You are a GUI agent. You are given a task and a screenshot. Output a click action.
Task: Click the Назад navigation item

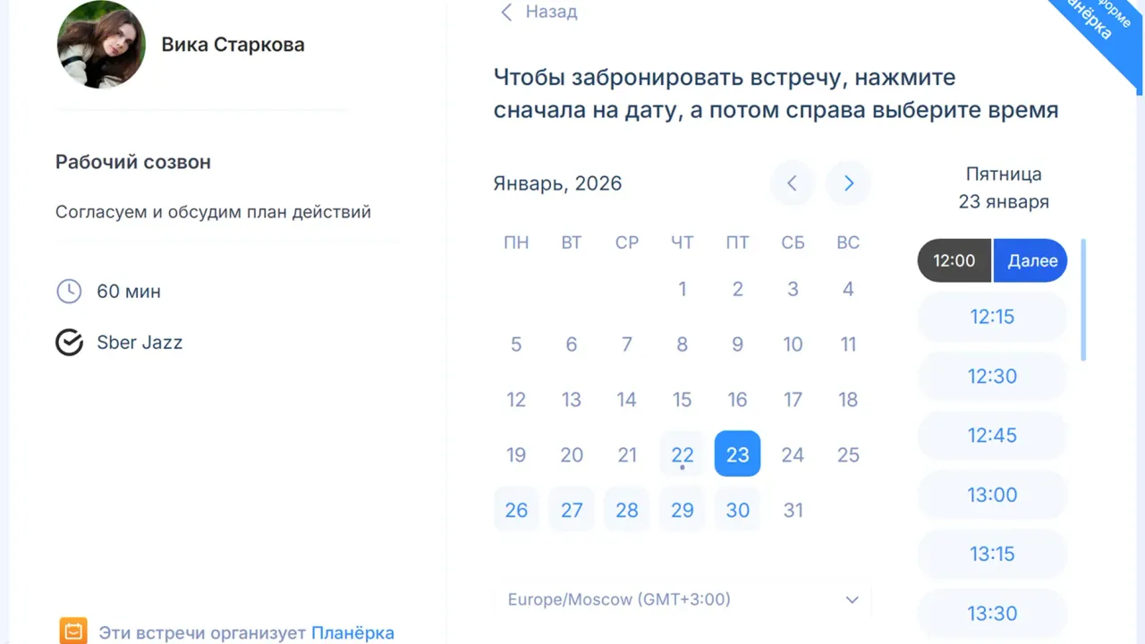point(551,12)
